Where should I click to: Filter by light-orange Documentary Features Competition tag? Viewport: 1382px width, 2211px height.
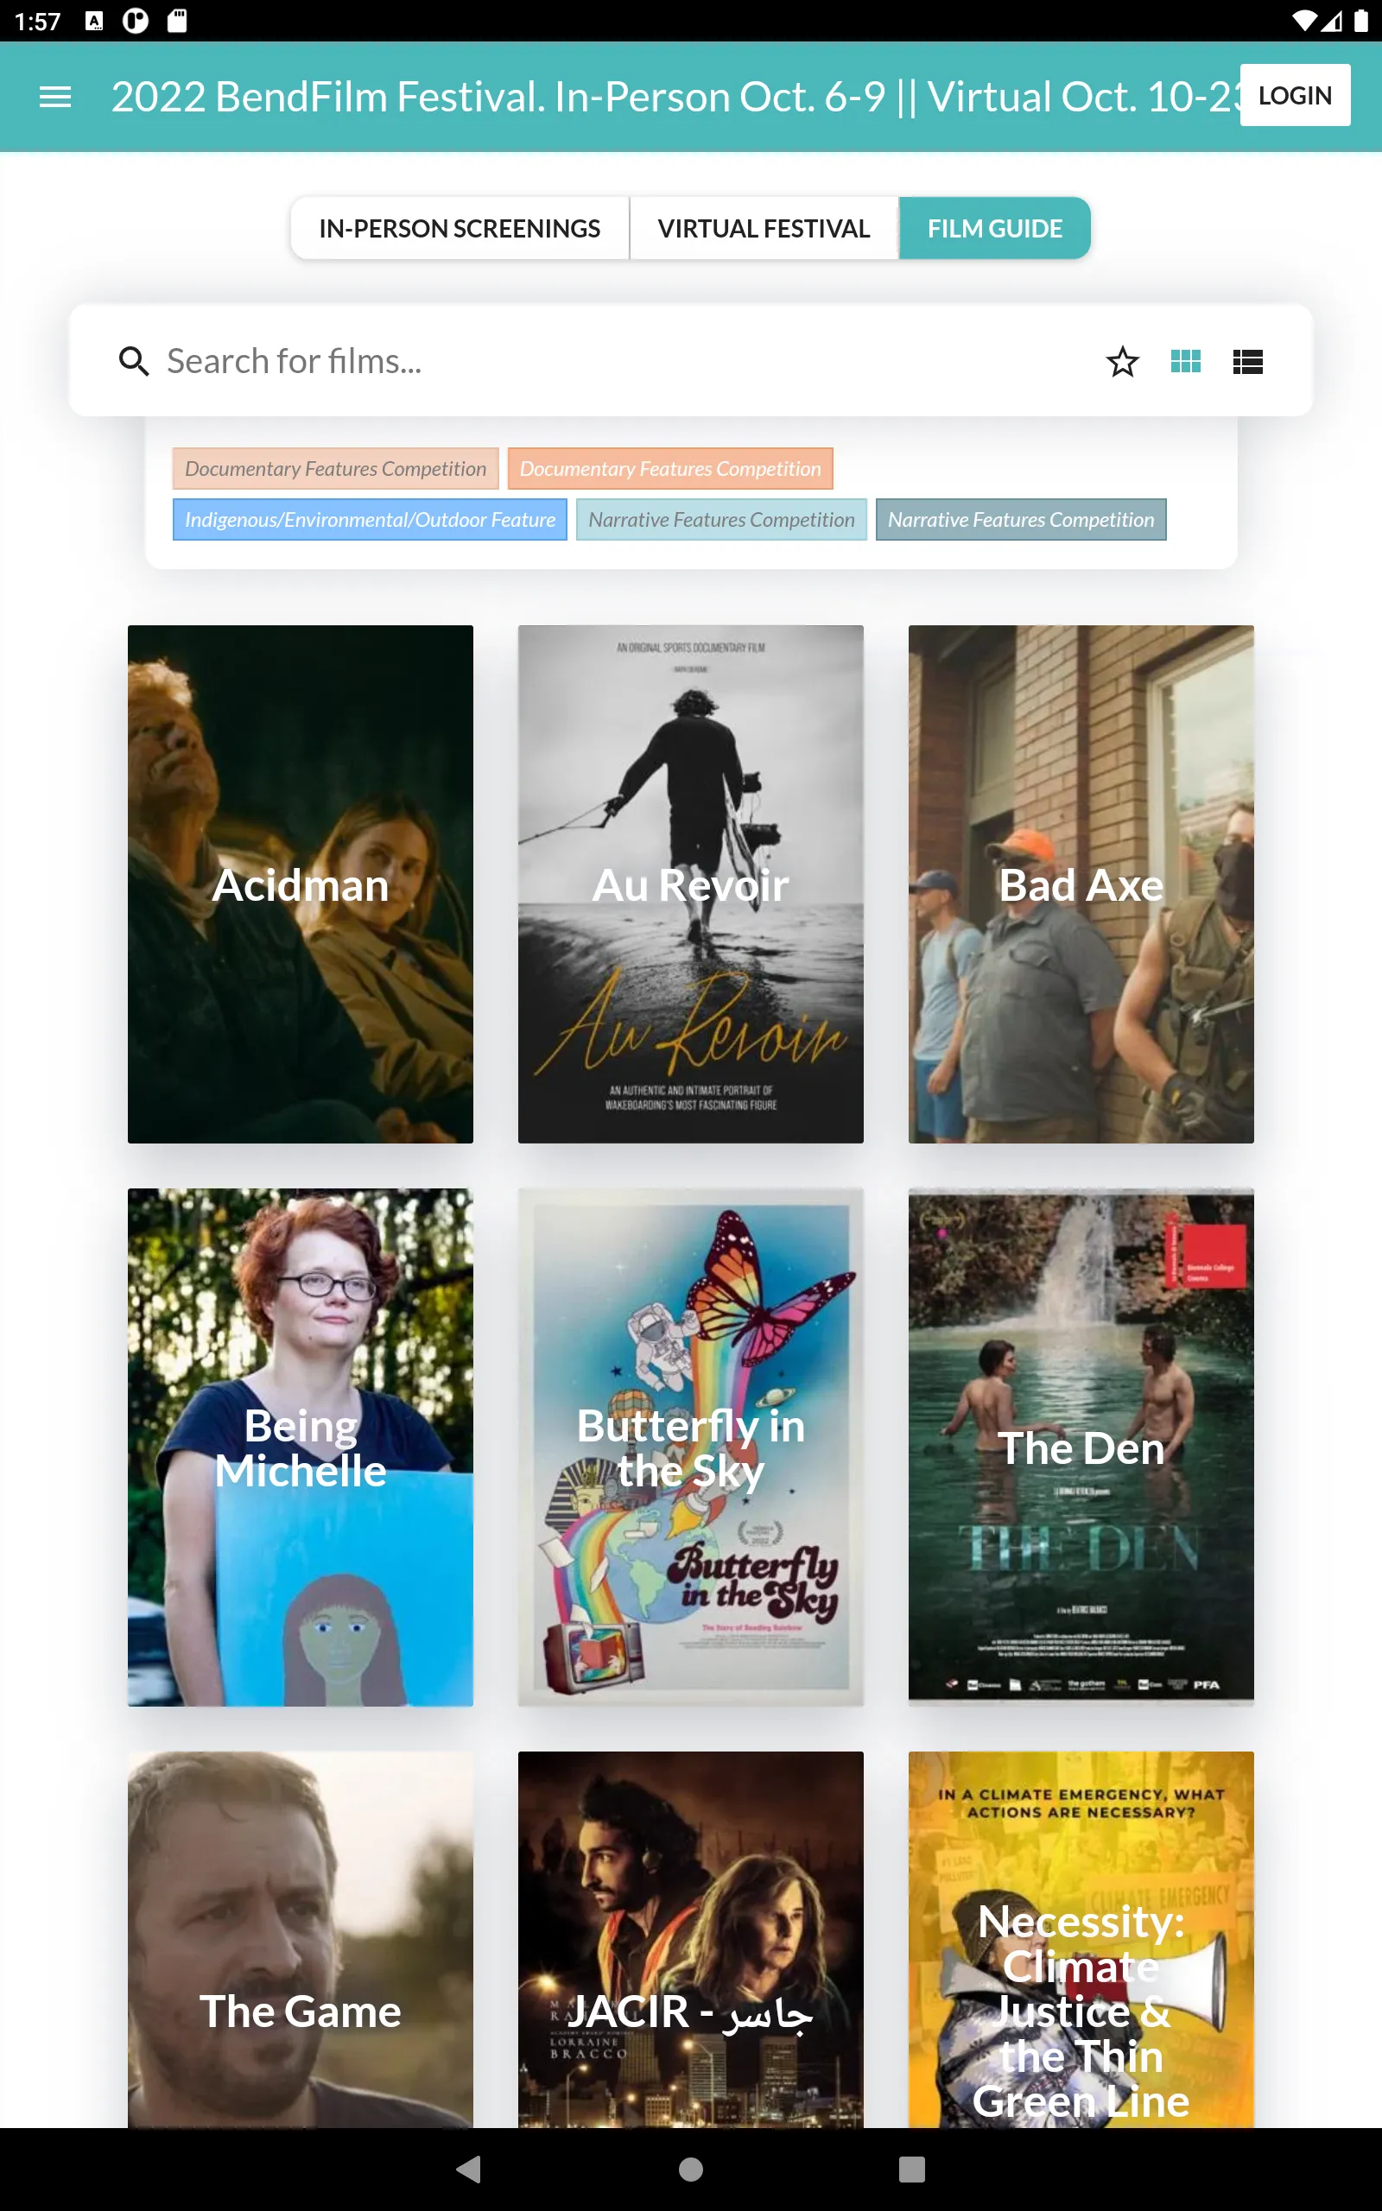point(335,469)
